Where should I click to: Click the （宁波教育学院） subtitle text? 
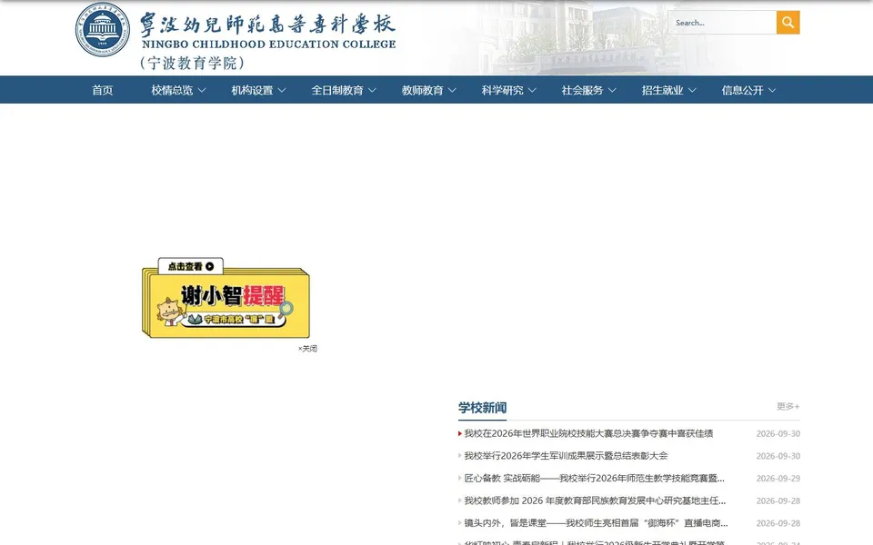192,63
